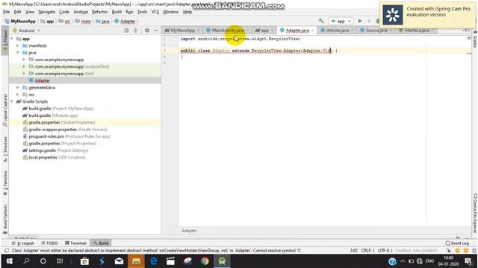
Task: Click the collapse all icon in Project panel
Action: pyautogui.click(x=136, y=31)
